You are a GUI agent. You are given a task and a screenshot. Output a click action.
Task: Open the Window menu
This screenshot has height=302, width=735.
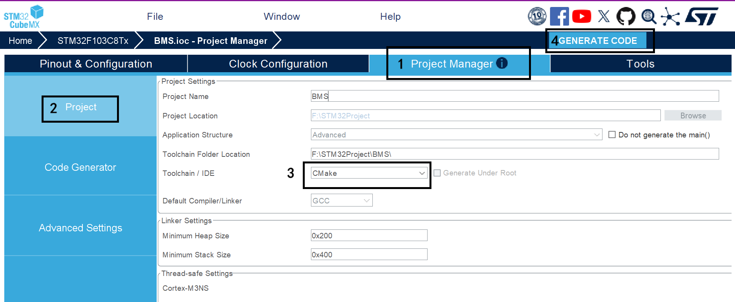pyautogui.click(x=282, y=17)
